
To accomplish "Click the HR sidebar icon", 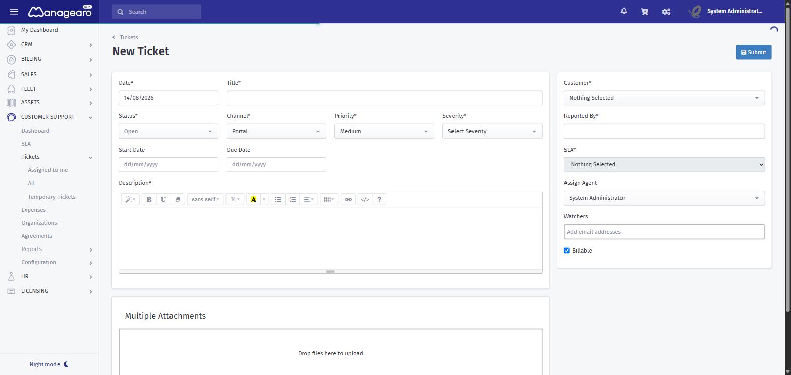I will pyautogui.click(x=11, y=277).
